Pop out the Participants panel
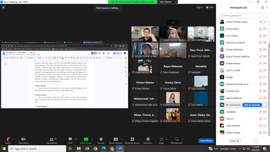The image size is (270, 152). 262,8
